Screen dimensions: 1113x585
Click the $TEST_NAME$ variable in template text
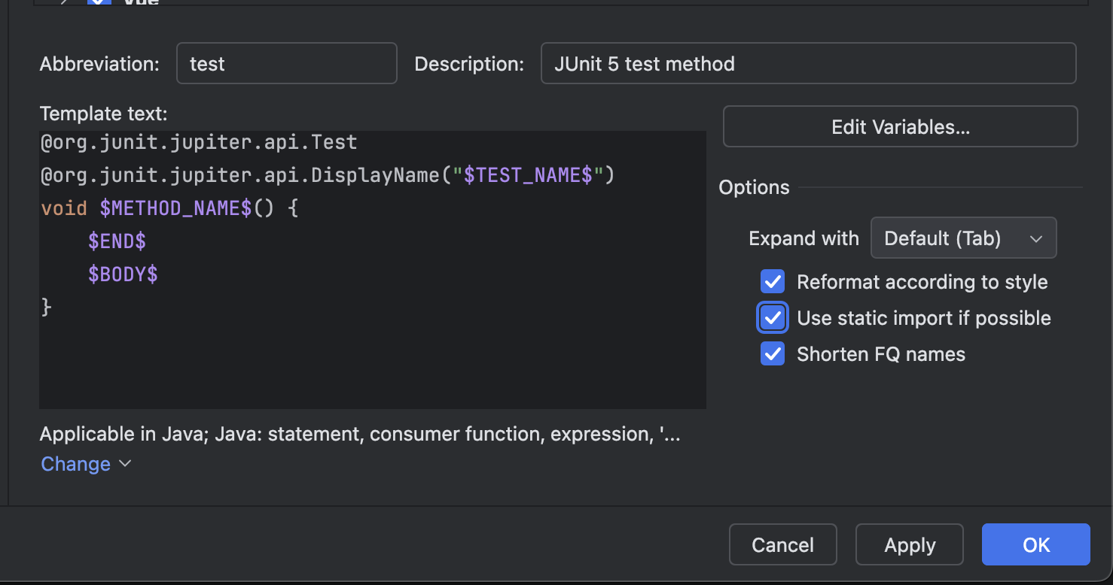pyautogui.click(x=527, y=175)
